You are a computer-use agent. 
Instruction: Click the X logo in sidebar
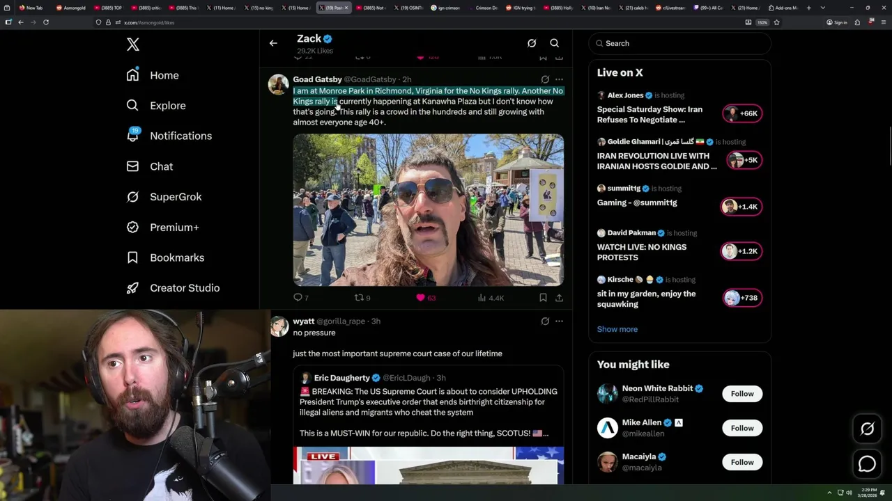(133, 45)
